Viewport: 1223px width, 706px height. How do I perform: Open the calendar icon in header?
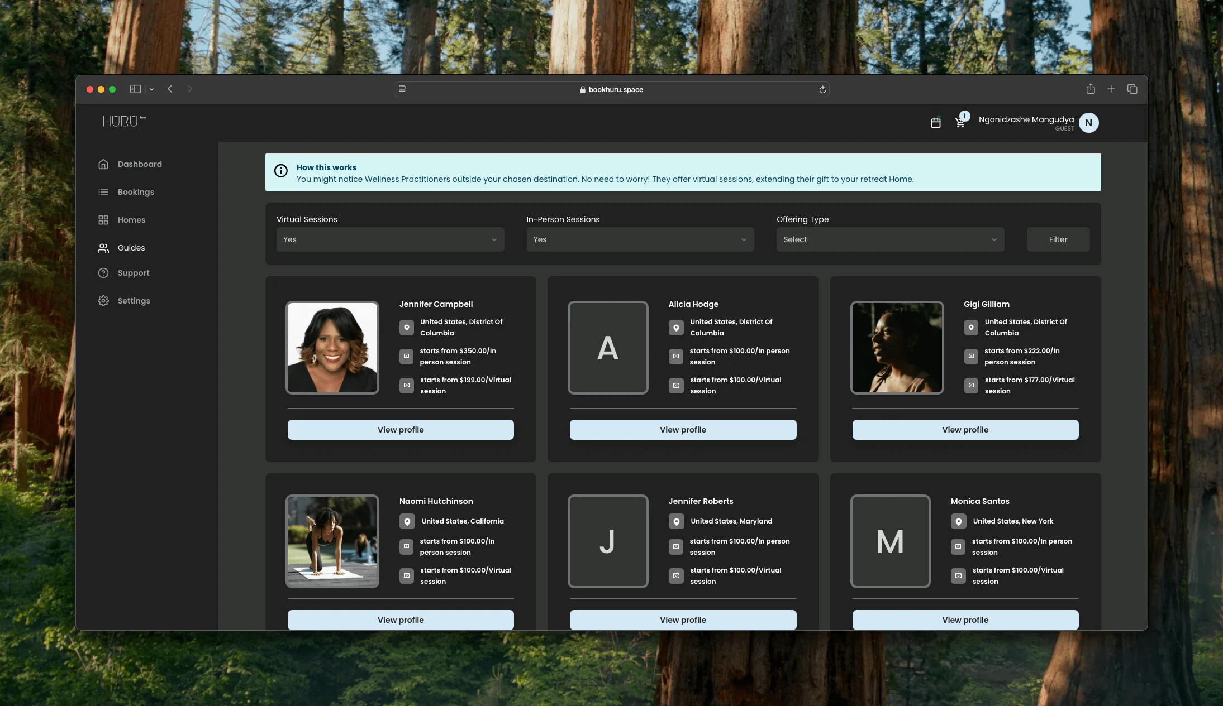pos(936,123)
